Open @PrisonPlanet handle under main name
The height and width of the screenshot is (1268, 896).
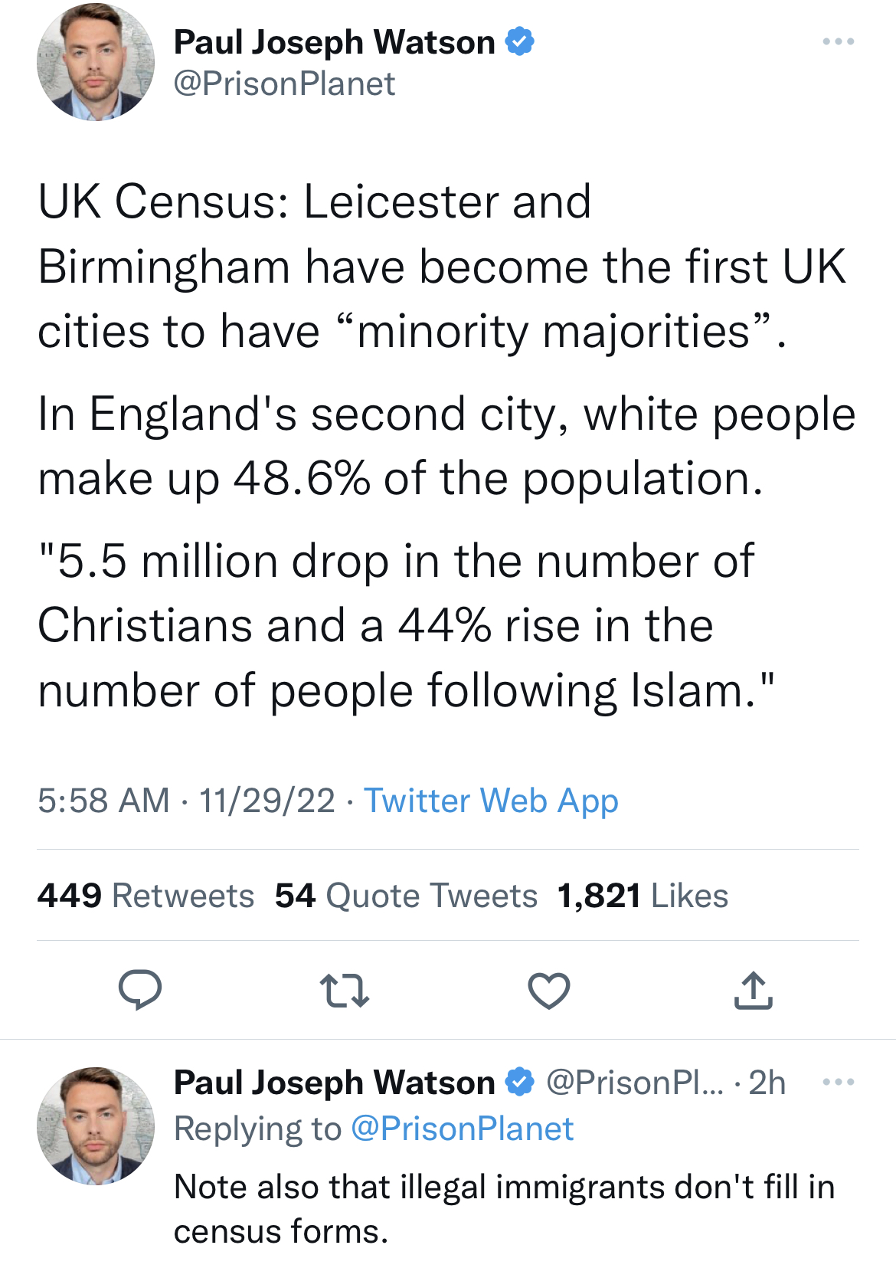tap(284, 84)
